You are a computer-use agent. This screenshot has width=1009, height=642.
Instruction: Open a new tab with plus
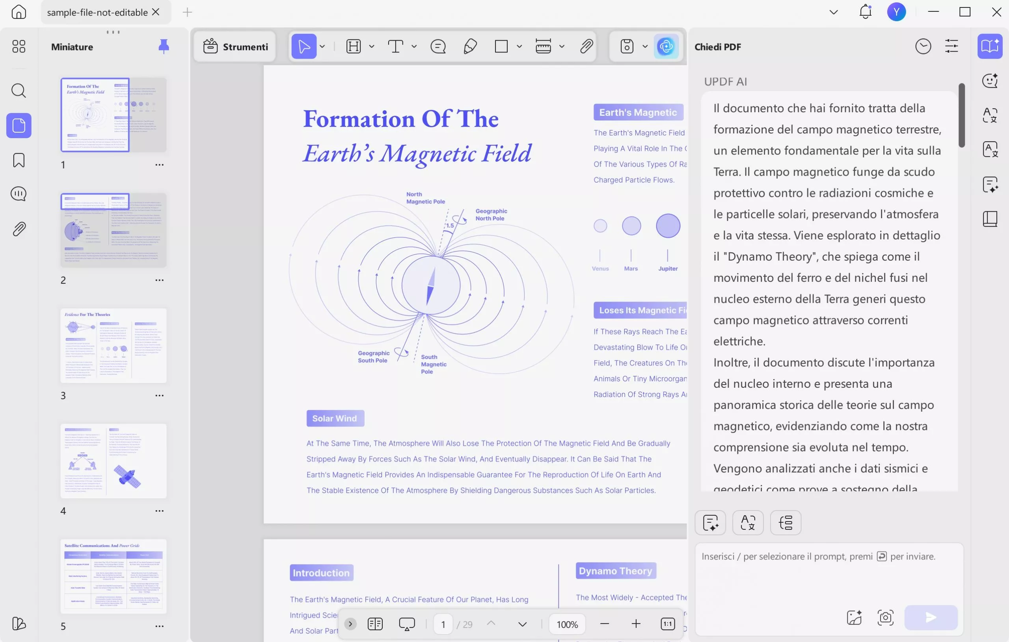(x=187, y=13)
